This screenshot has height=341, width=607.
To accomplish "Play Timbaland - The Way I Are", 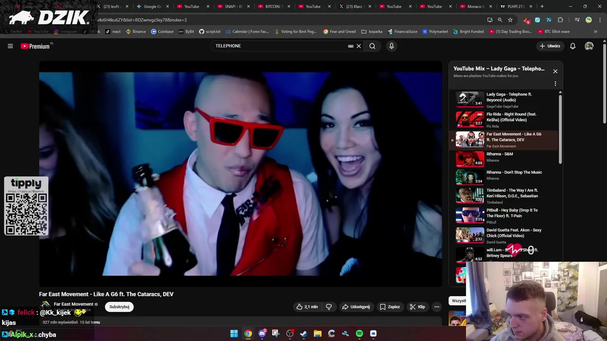I will [505, 196].
